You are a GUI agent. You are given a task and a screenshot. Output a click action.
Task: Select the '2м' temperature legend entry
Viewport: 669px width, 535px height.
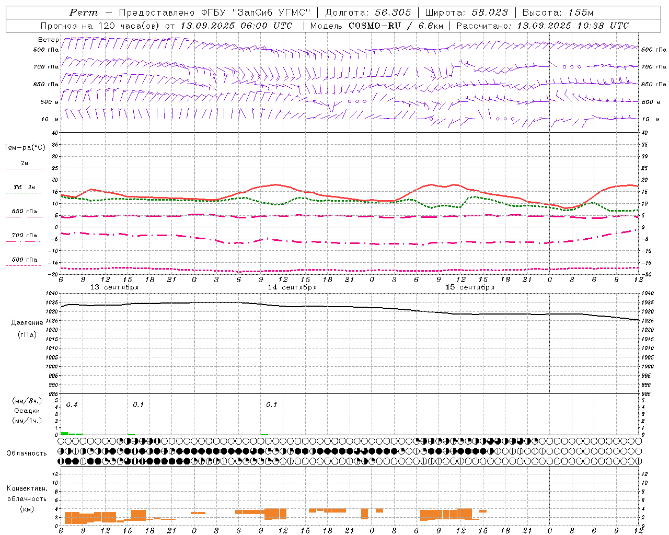[24, 163]
